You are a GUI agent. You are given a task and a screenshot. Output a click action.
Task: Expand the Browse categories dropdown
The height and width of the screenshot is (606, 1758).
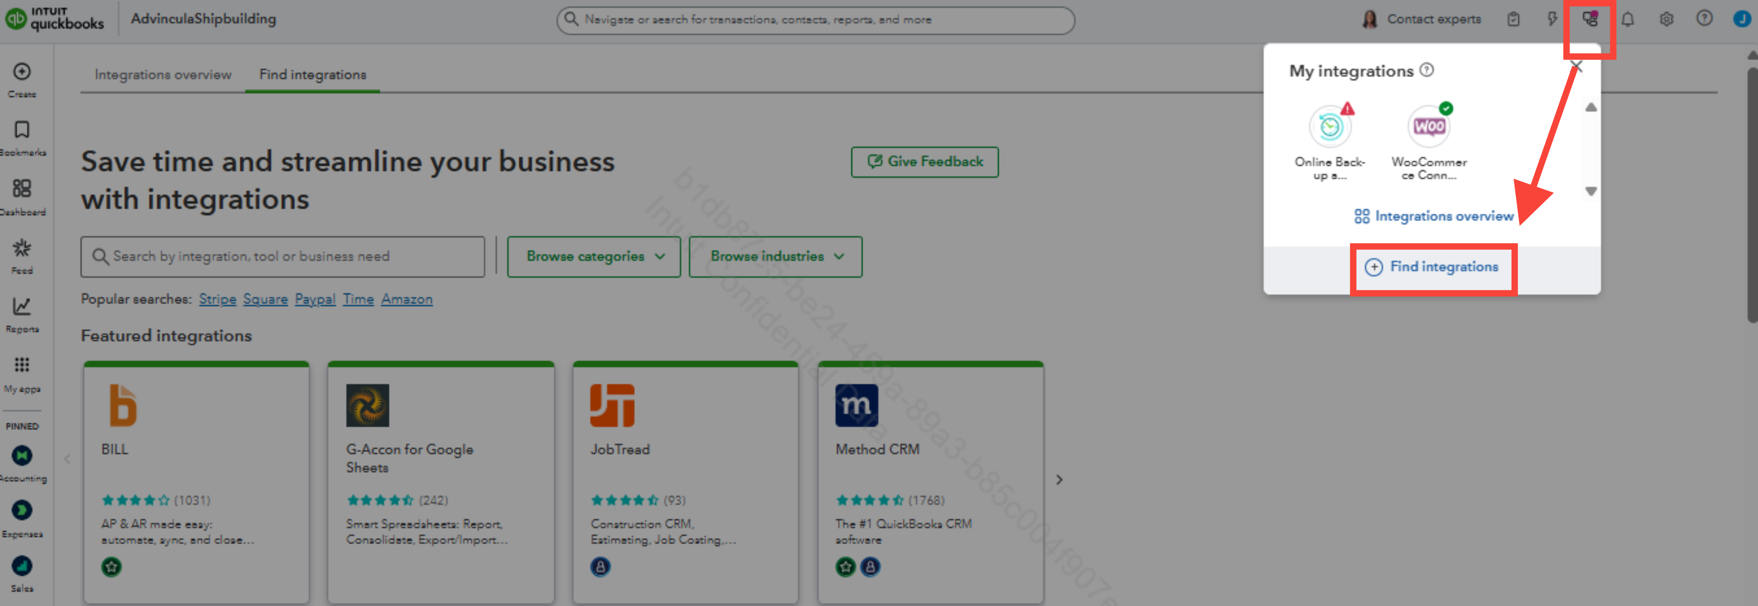(594, 257)
